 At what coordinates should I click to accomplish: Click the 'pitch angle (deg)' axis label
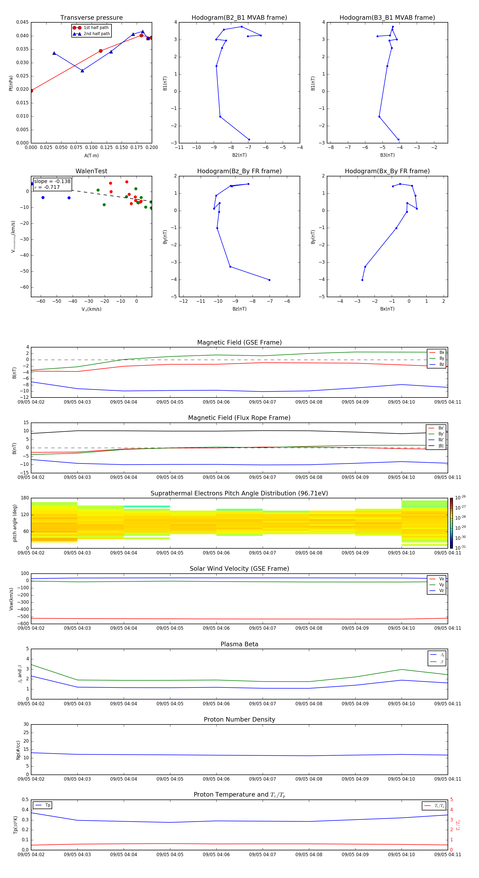15,523
